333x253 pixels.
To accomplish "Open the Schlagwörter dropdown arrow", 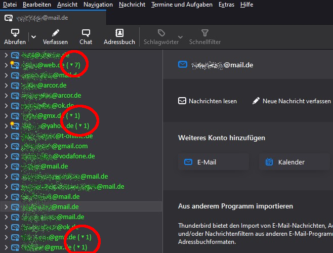I will (181, 37).
